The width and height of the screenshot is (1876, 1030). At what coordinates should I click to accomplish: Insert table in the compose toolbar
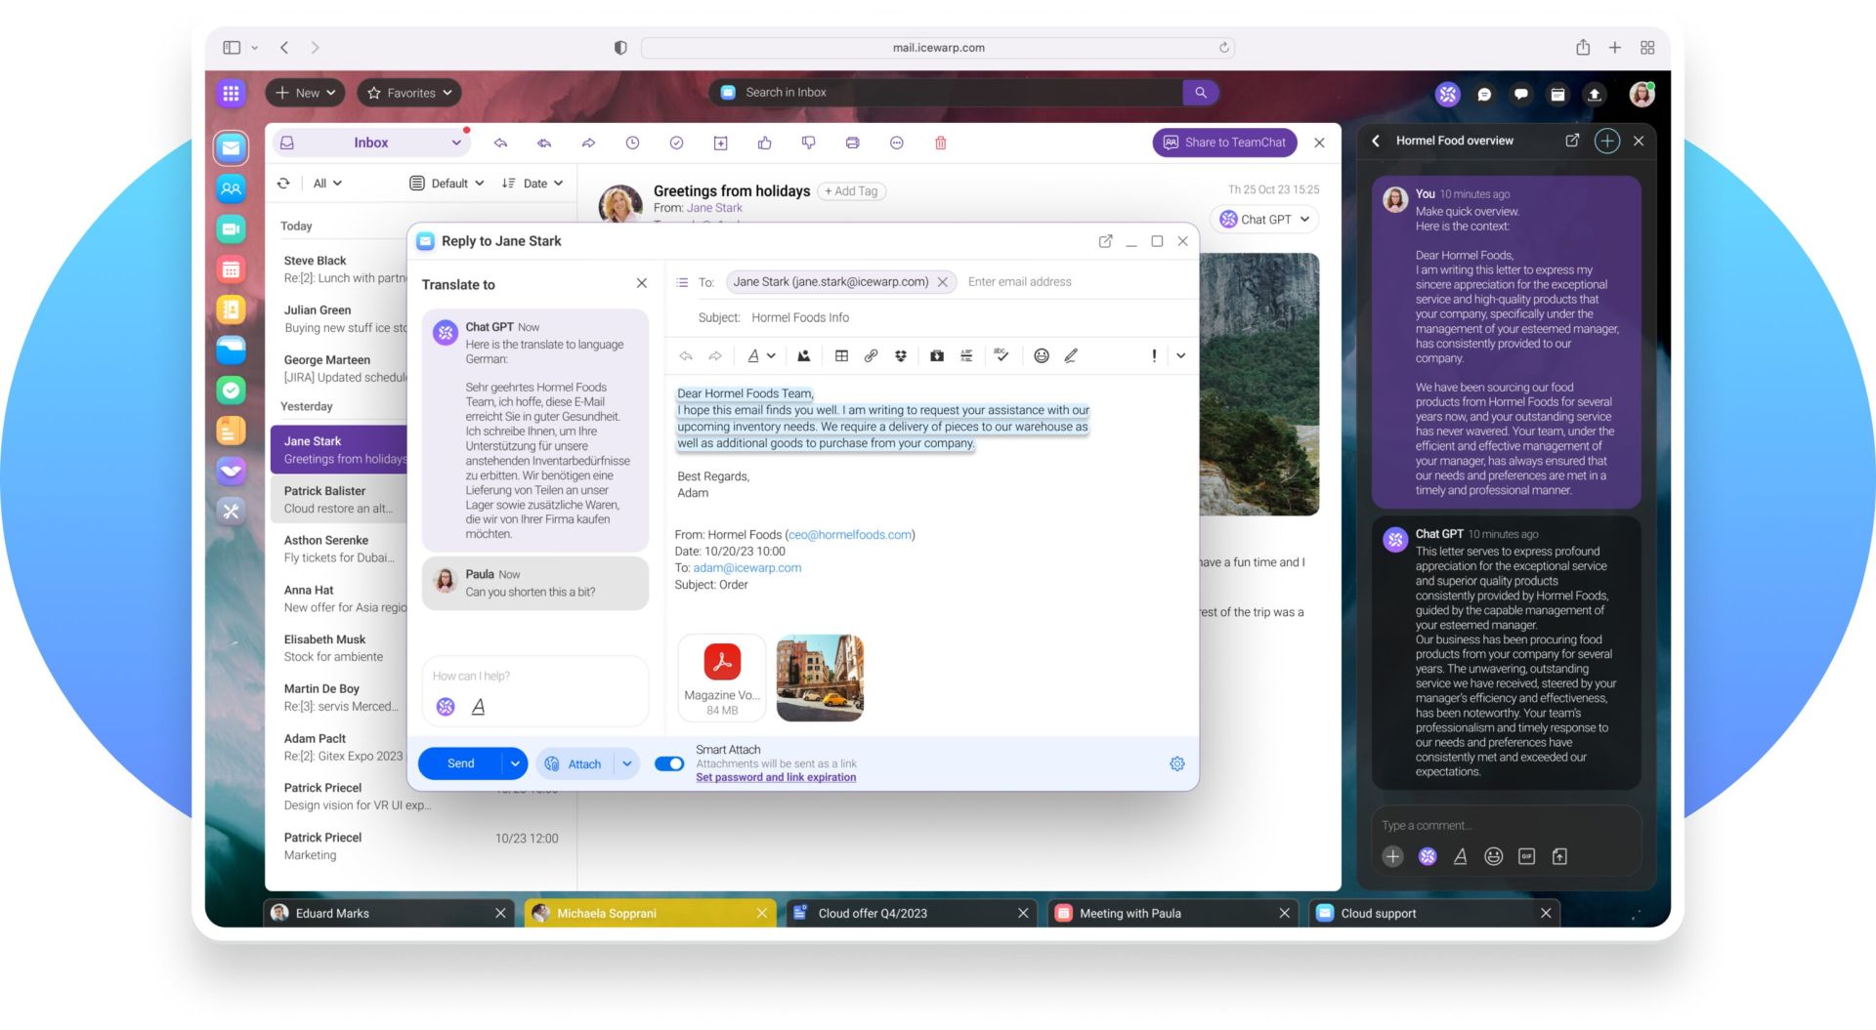point(841,356)
